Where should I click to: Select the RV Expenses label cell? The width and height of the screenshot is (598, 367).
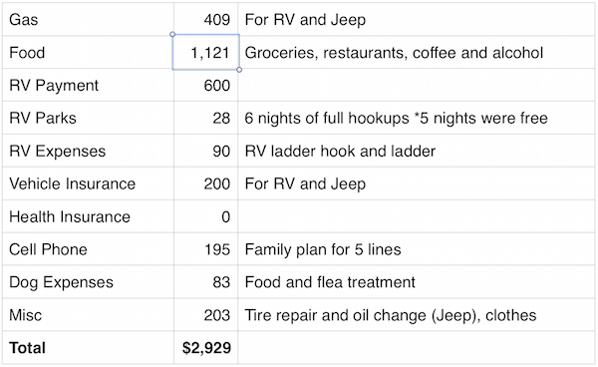88,151
